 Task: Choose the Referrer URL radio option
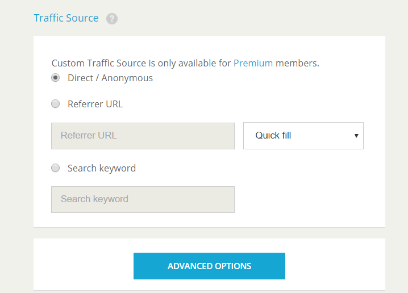tap(56, 104)
